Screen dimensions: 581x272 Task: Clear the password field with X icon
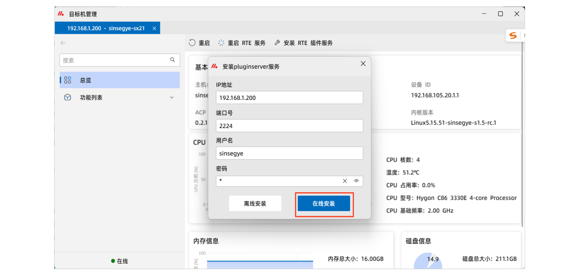(345, 181)
